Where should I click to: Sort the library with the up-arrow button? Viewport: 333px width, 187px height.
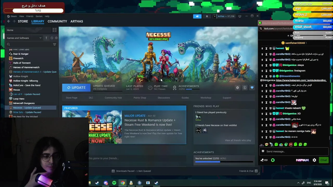point(46,38)
